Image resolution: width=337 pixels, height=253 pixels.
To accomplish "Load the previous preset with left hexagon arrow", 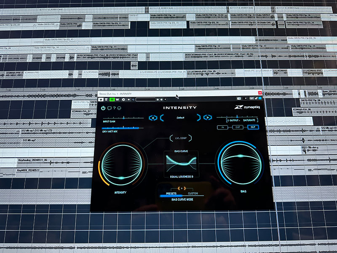I will pos(153,118).
